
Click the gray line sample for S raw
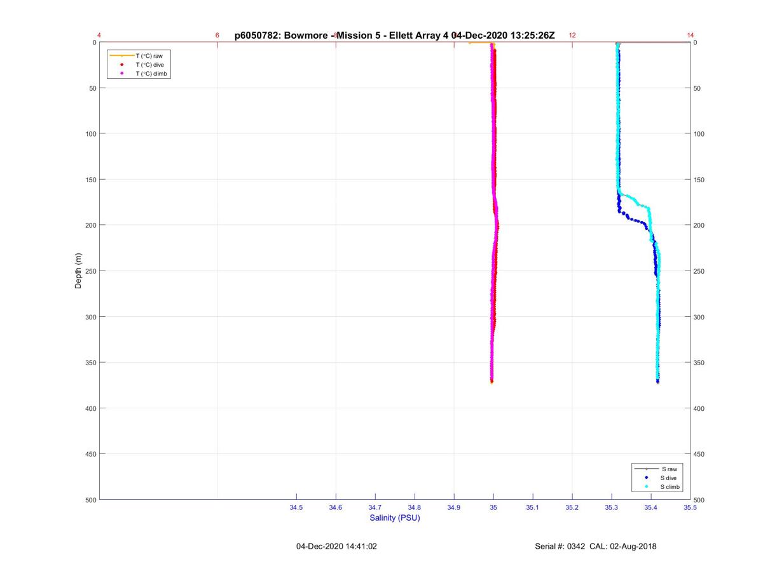pos(647,469)
